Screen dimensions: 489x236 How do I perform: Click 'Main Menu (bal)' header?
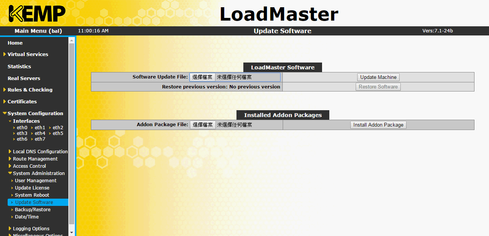[38, 31]
